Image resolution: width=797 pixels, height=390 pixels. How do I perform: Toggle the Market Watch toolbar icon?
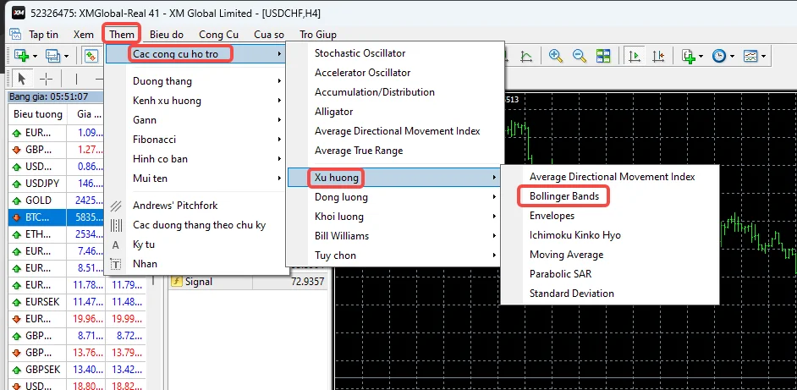(x=91, y=56)
